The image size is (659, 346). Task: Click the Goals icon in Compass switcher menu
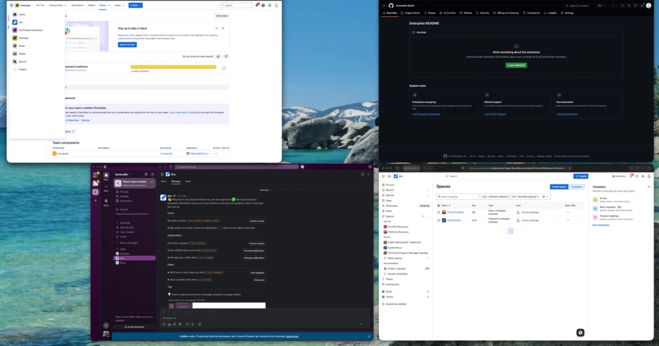pos(15,46)
